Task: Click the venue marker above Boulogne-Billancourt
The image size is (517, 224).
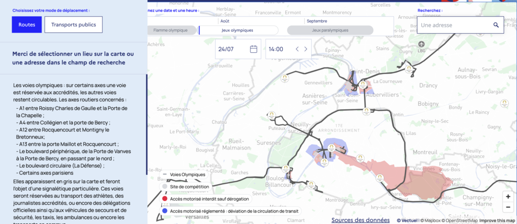Action: 285,169
